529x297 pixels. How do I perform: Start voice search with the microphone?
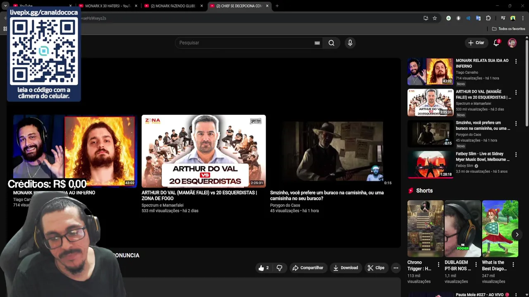click(x=350, y=43)
